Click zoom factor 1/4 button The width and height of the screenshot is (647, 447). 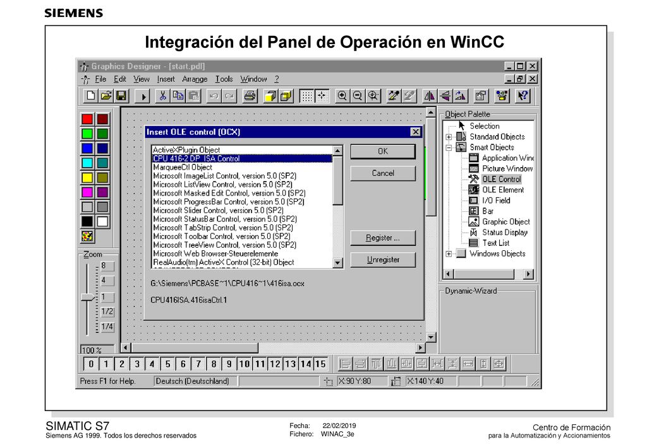[x=107, y=327]
